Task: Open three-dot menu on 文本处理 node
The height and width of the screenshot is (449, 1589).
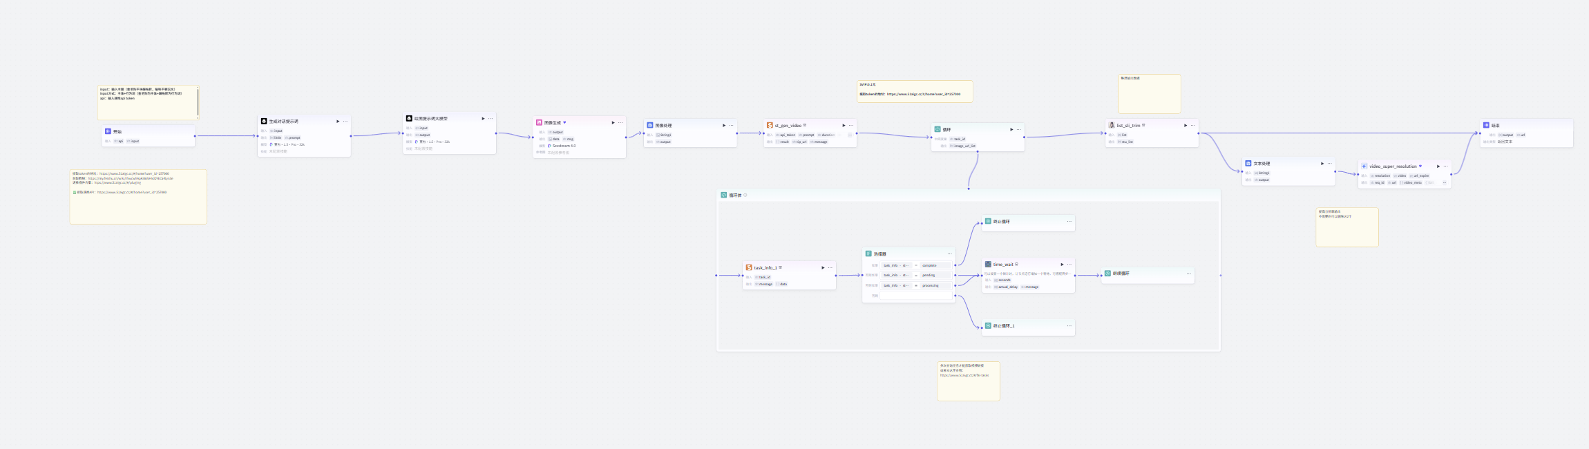Action: (1329, 164)
